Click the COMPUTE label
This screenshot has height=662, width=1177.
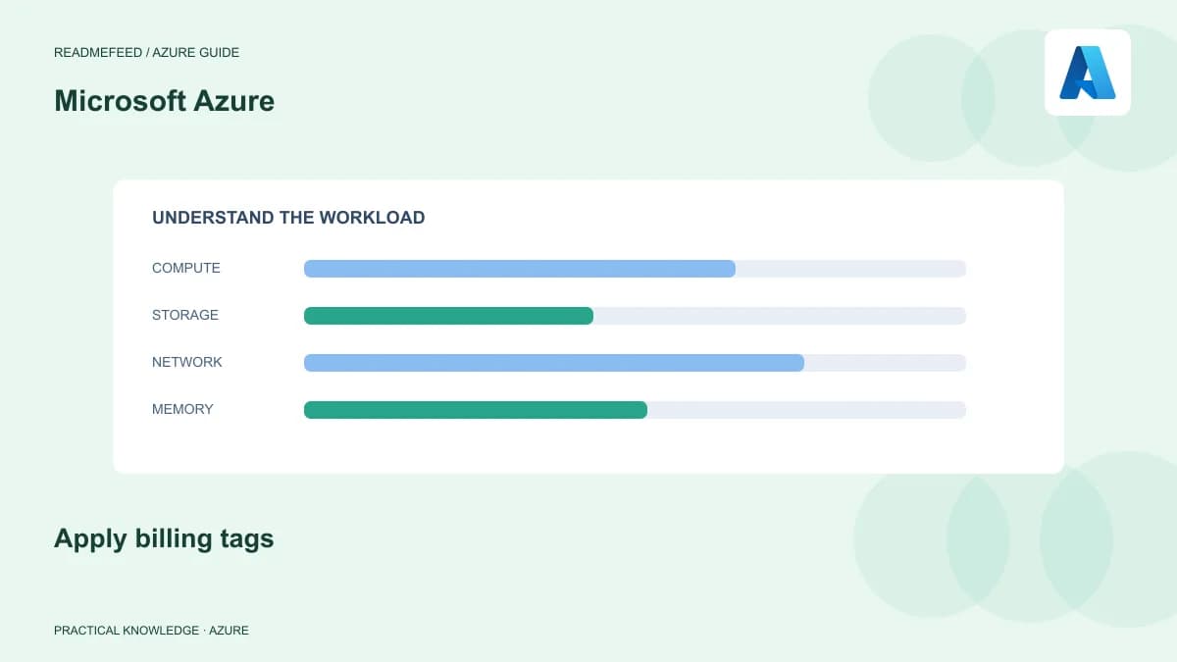tap(186, 268)
